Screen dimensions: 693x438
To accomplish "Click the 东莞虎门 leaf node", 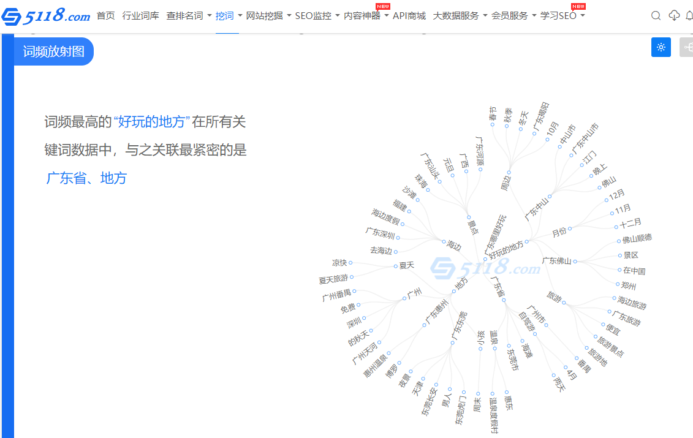I will pyautogui.click(x=460, y=410).
